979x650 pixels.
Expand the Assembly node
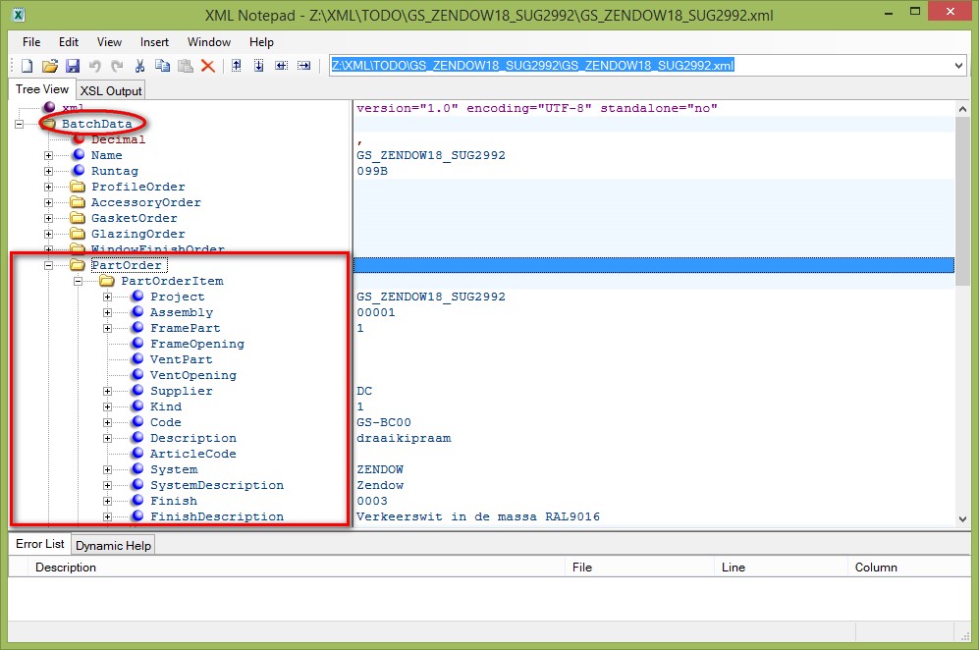pos(107,312)
